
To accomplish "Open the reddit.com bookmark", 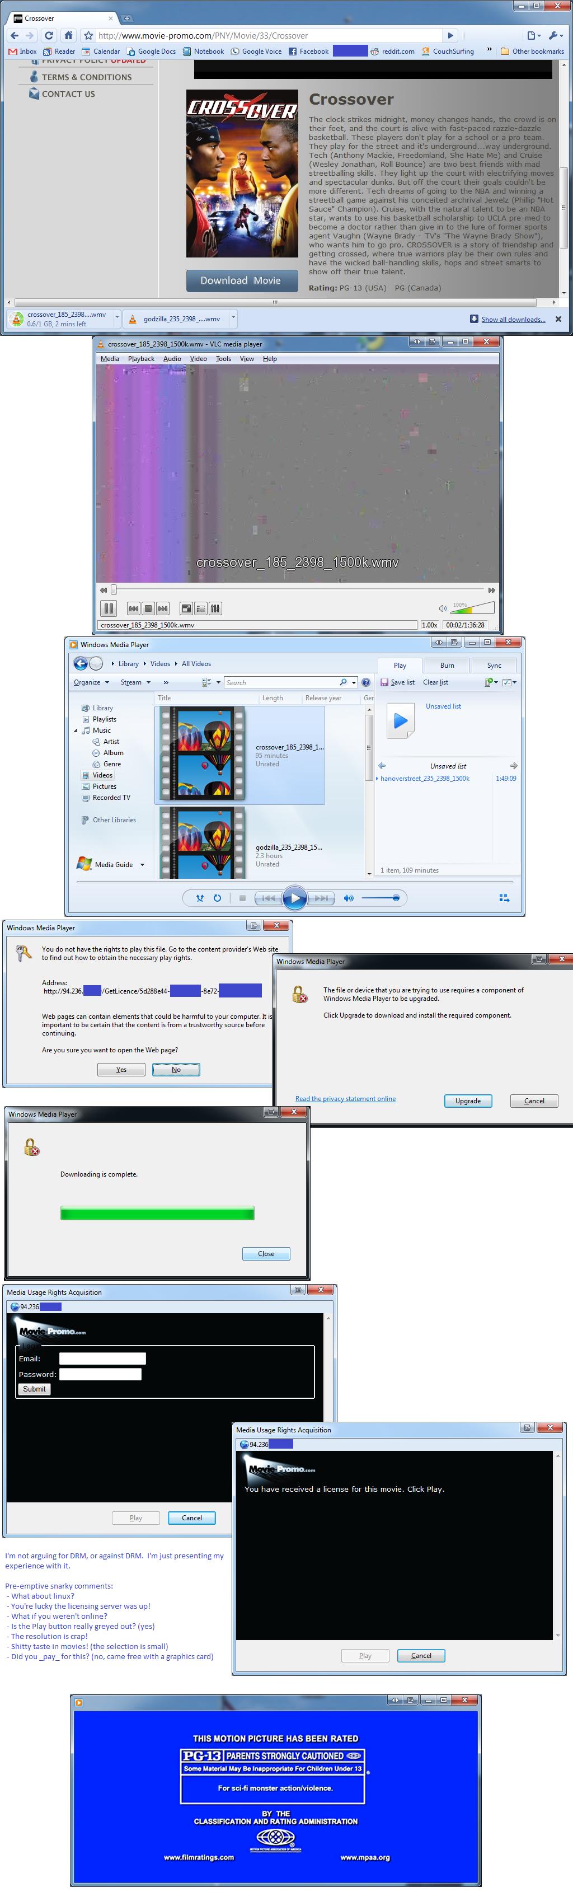I will pos(393,51).
